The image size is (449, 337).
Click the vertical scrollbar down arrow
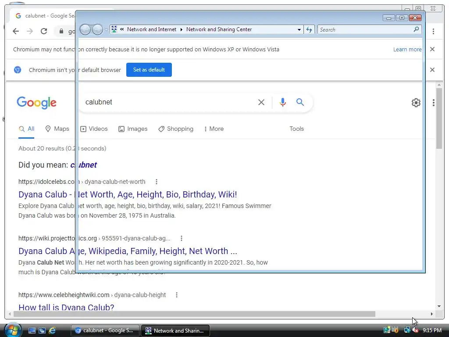click(439, 306)
